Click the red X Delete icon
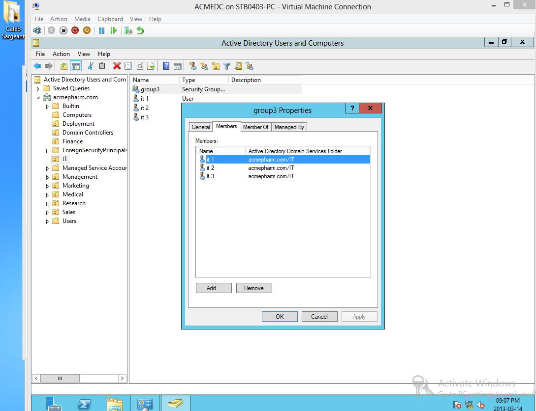Image resolution: width=536 pixels, height=411 pixels. click(117, 66)
